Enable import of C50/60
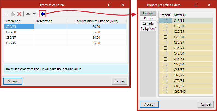The height and width of the screenshot is (111, 217). click(165, 64)
